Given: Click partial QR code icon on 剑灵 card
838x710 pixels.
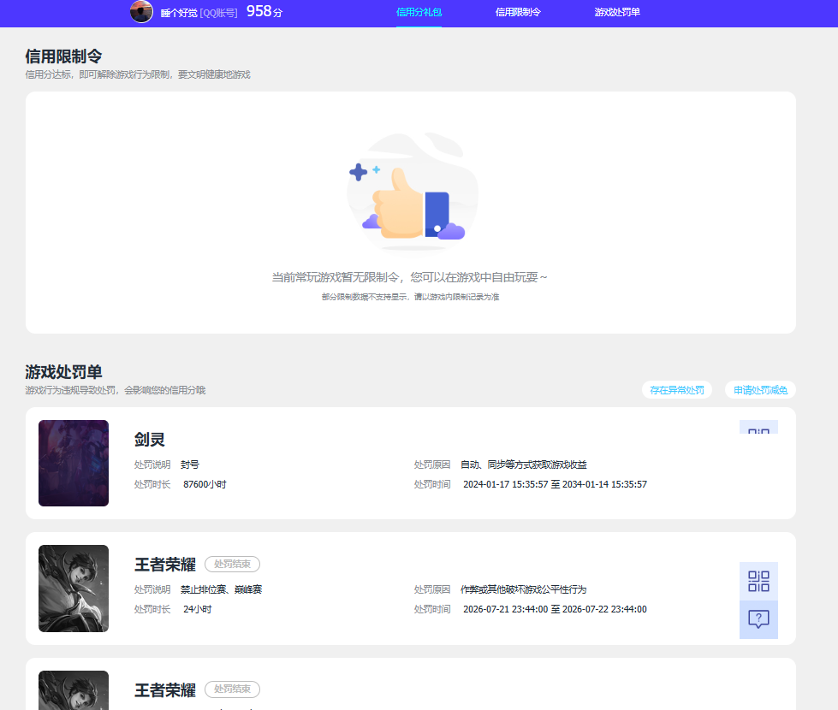Looking at the screenshot, I should coord(758,427).
